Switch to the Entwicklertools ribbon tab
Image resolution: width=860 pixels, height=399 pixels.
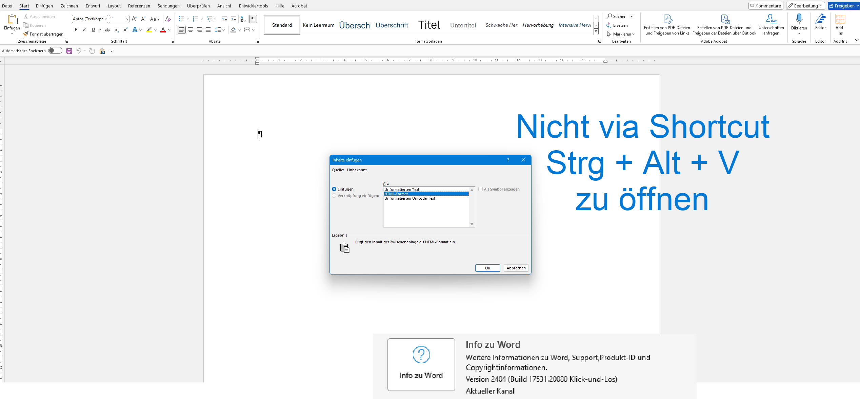point(253,6)
